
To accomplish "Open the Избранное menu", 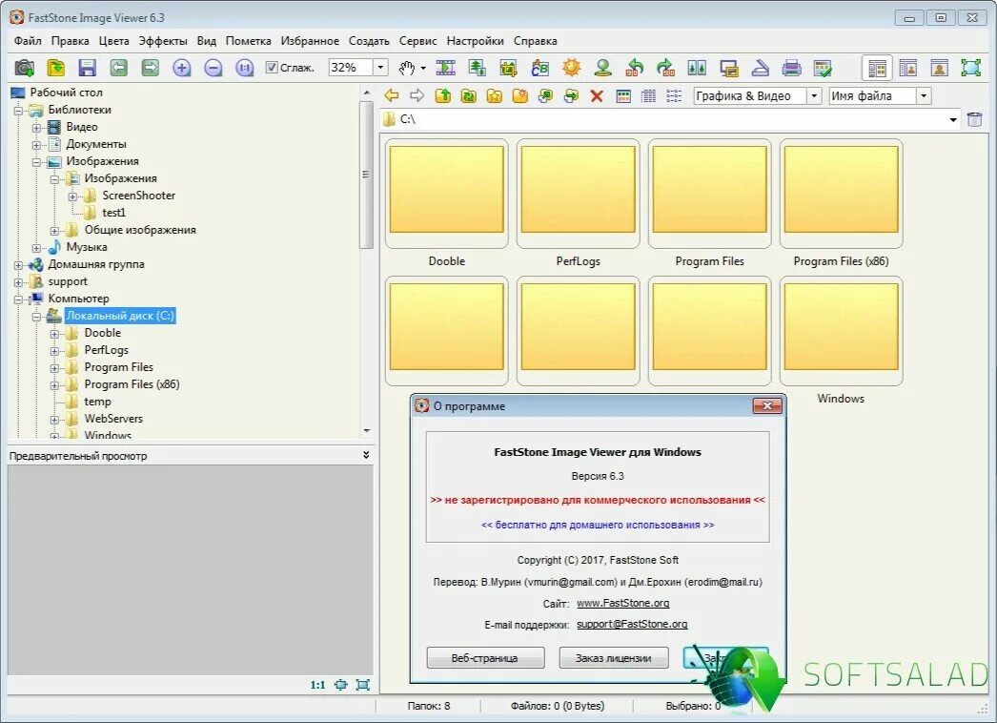I will tap(310, 41).
